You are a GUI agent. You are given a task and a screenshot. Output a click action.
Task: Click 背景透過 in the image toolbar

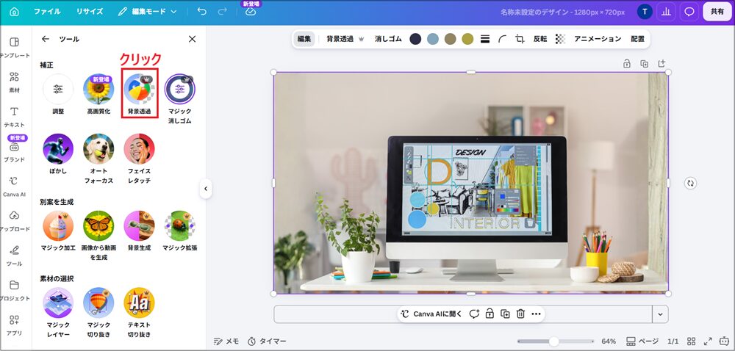point(345,40)
